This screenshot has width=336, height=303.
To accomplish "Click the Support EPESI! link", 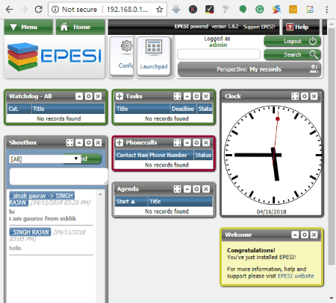I will 259,27.
